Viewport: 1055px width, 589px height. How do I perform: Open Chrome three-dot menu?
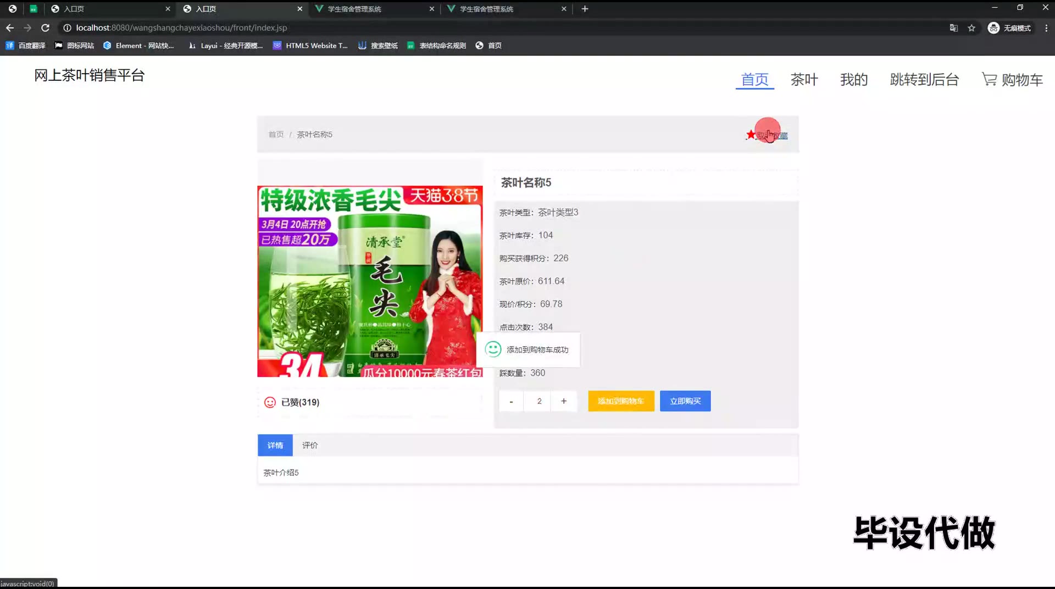pyautogui.click(x=1046, y=28)
